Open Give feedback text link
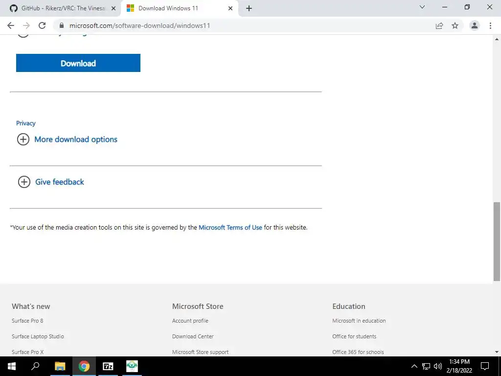Screen dimensions: 501x376 pyautogui.click(x=59, y=182)
